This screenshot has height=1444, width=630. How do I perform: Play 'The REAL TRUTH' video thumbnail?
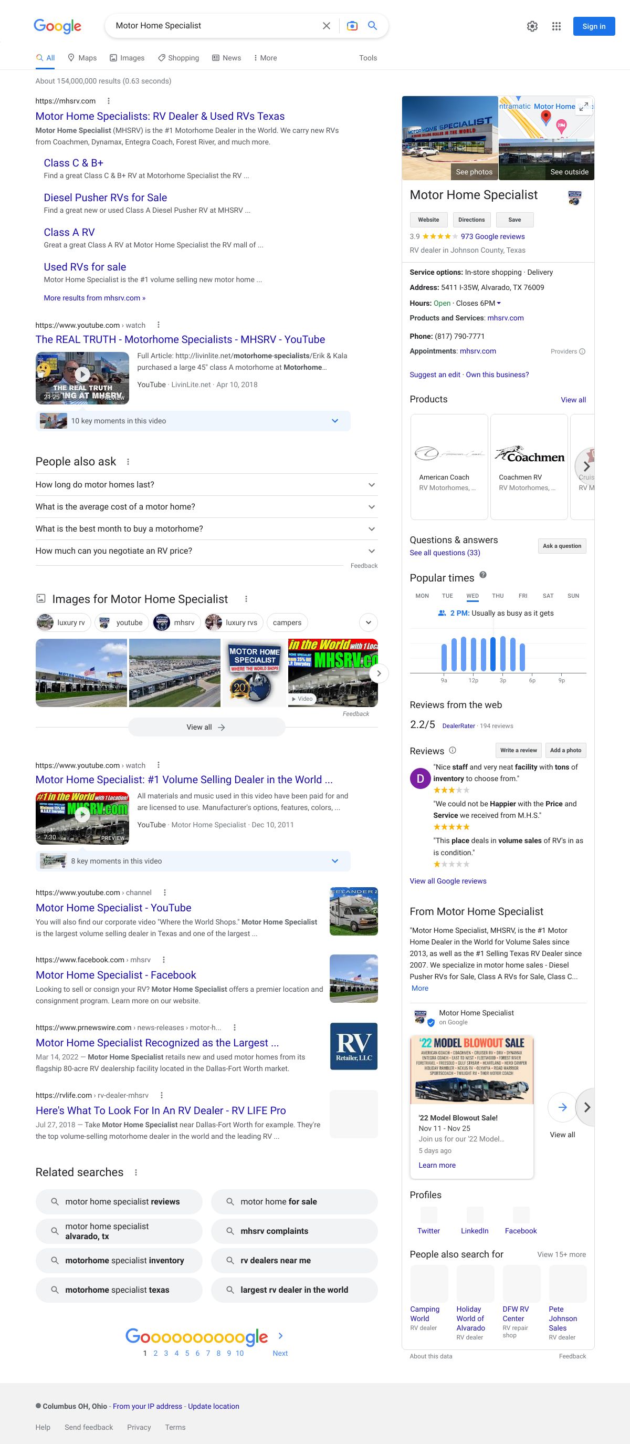pos(82,374)
